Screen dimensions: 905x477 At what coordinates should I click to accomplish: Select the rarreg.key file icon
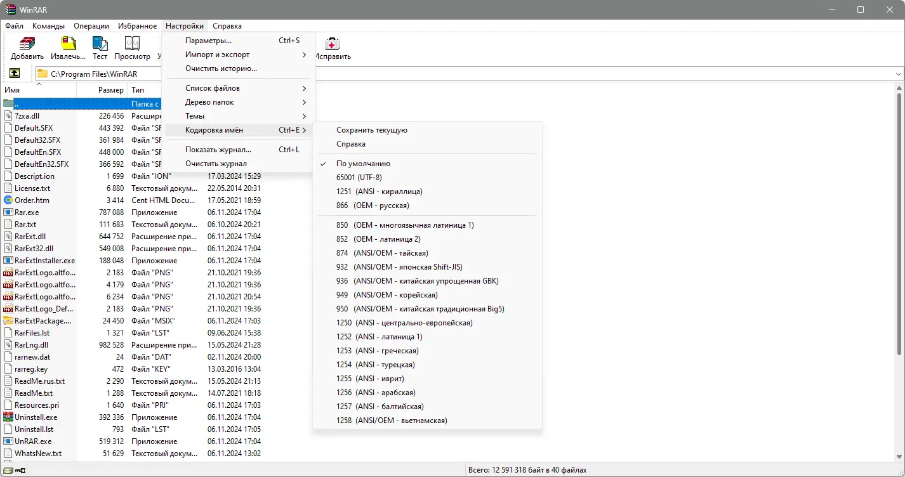(8, 369)
